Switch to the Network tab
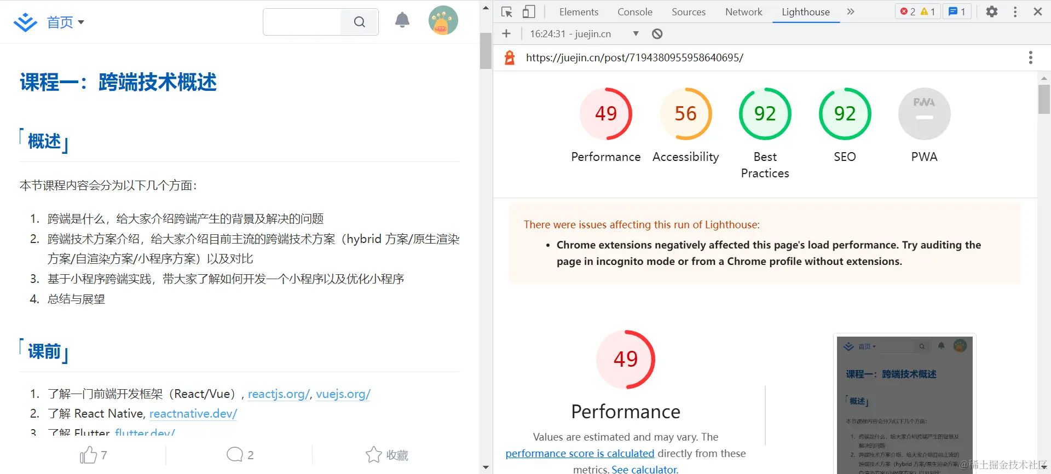The image size is (1051, 474). (x=743, y=11)
